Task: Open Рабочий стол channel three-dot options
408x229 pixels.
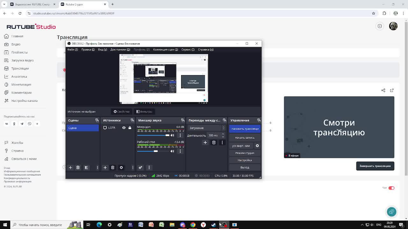Action: point(180,151)
